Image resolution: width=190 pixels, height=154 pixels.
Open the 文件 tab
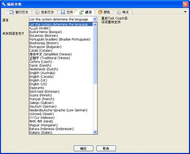(x=67, y=12)
